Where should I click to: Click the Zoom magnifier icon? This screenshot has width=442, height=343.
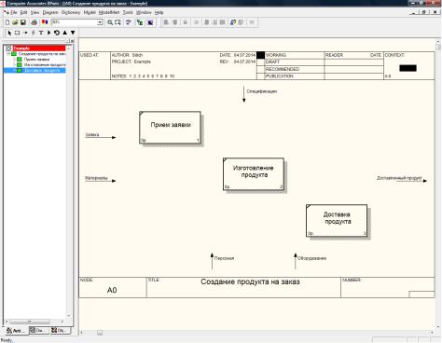(x=110, y=22)
